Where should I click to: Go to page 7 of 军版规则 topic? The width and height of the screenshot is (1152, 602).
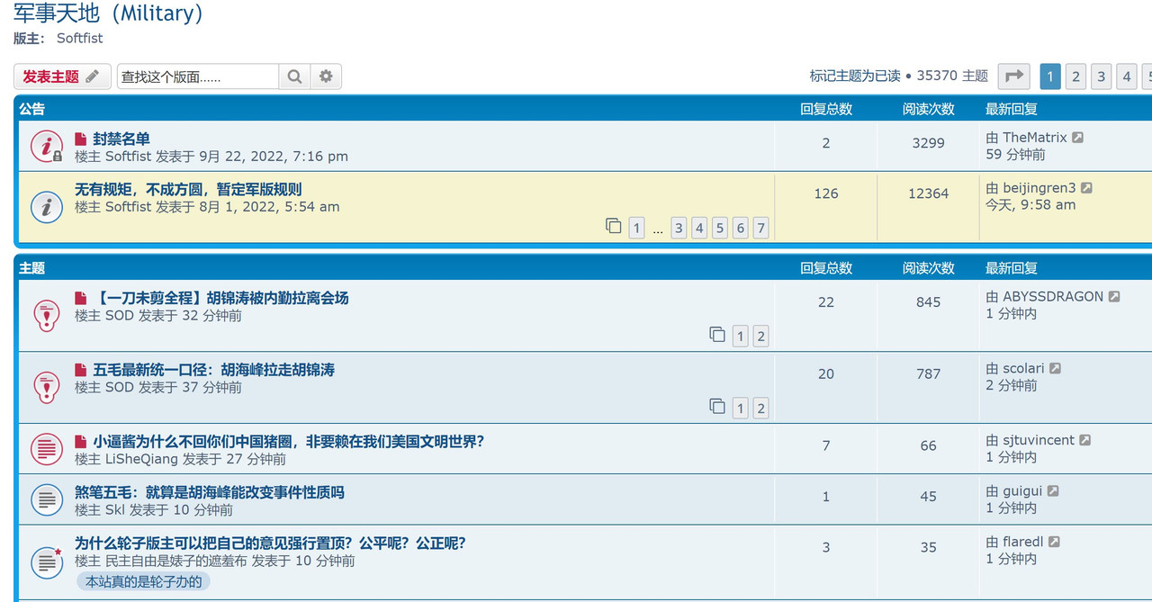(760, 228)
